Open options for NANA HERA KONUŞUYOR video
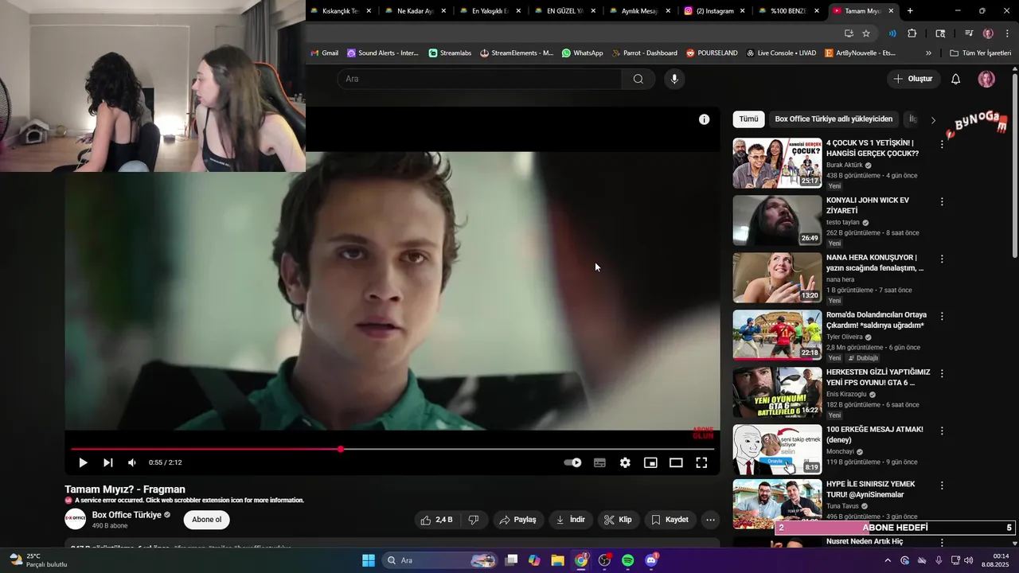The width and height of the screenshot is (1019, 573). pyautogui.click(x=942, y=259)
